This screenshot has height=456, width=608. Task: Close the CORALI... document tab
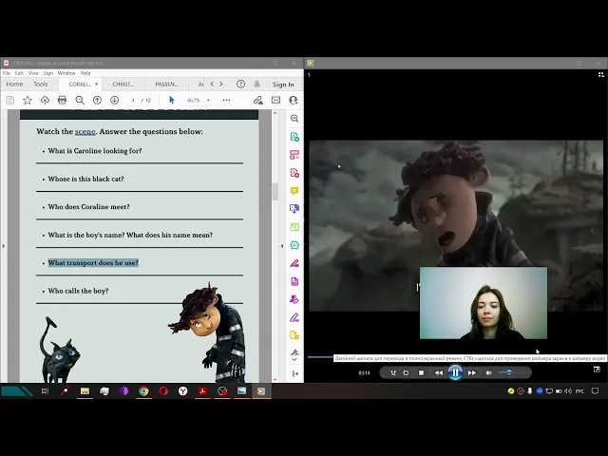tap(96, 84)
